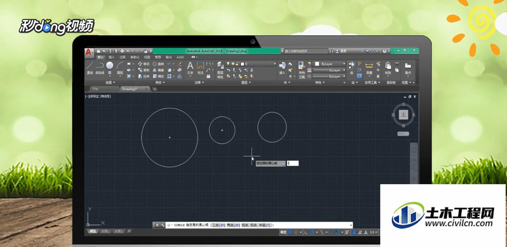Expand the 绘图 (Draw) panel
507x247 pixels.
click(x=110, y=83)
